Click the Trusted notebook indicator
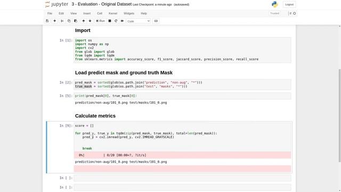 274,13
